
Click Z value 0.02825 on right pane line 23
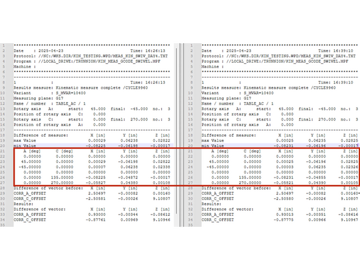click(349, 162)
